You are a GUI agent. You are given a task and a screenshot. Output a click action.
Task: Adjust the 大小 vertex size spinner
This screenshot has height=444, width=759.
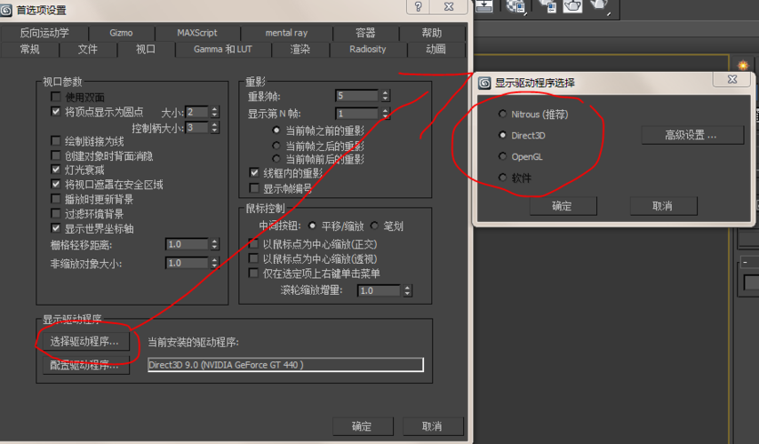click(214, 112)
